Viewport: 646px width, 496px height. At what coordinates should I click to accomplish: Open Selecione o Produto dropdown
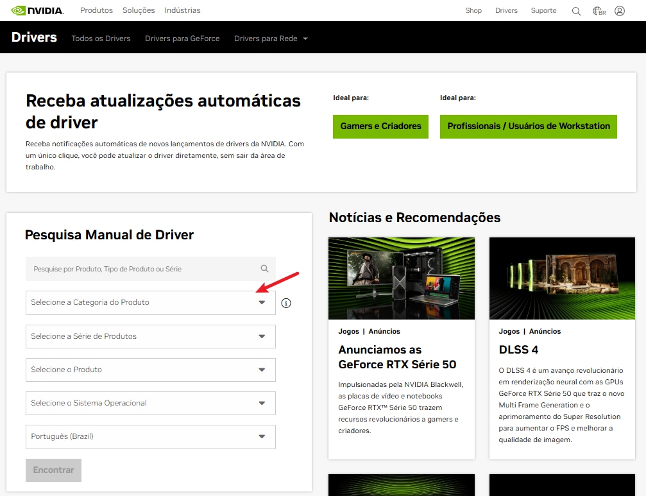click(150, 370)
